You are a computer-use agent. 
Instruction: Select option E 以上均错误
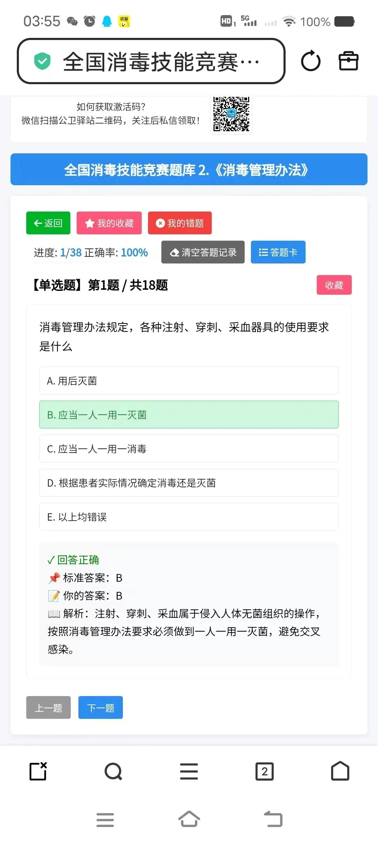pos(189,516)
